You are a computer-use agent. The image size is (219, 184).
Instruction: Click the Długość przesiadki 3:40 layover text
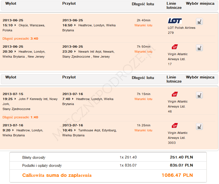[20, 39]
